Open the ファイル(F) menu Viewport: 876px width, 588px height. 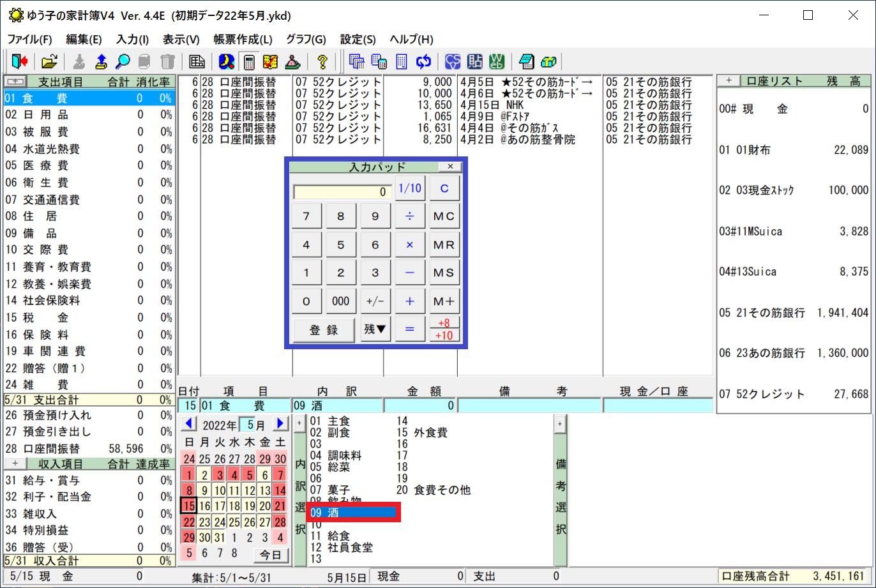point(29,39)
